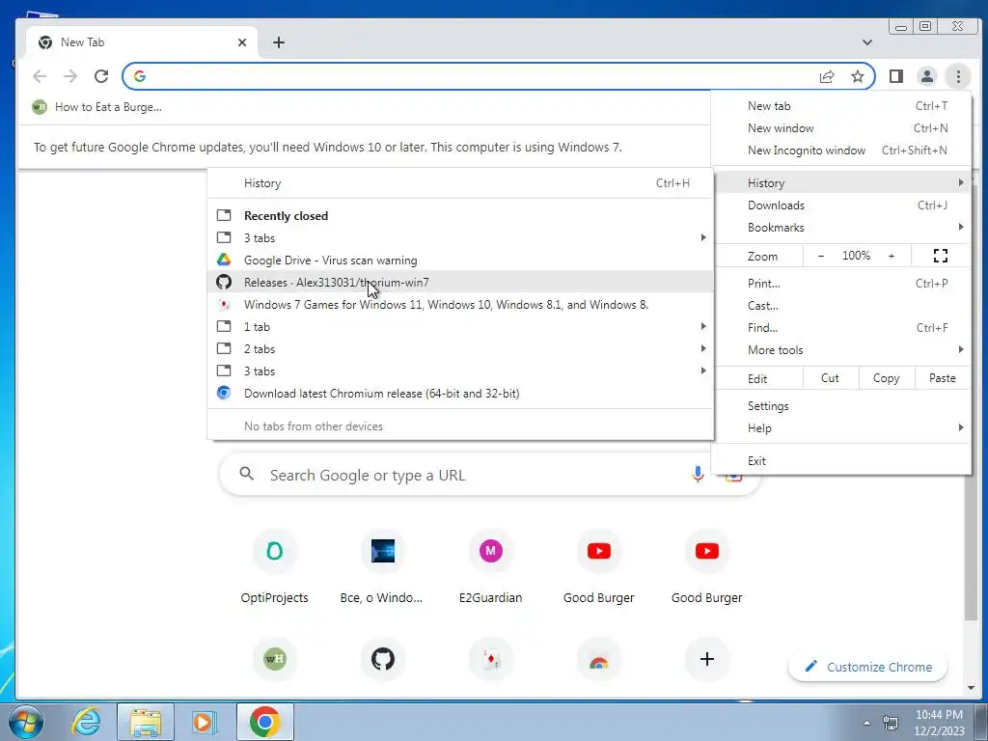The image size is (988, 741).
Task: Close the New Tab tab
Action: tap(242, 42)
